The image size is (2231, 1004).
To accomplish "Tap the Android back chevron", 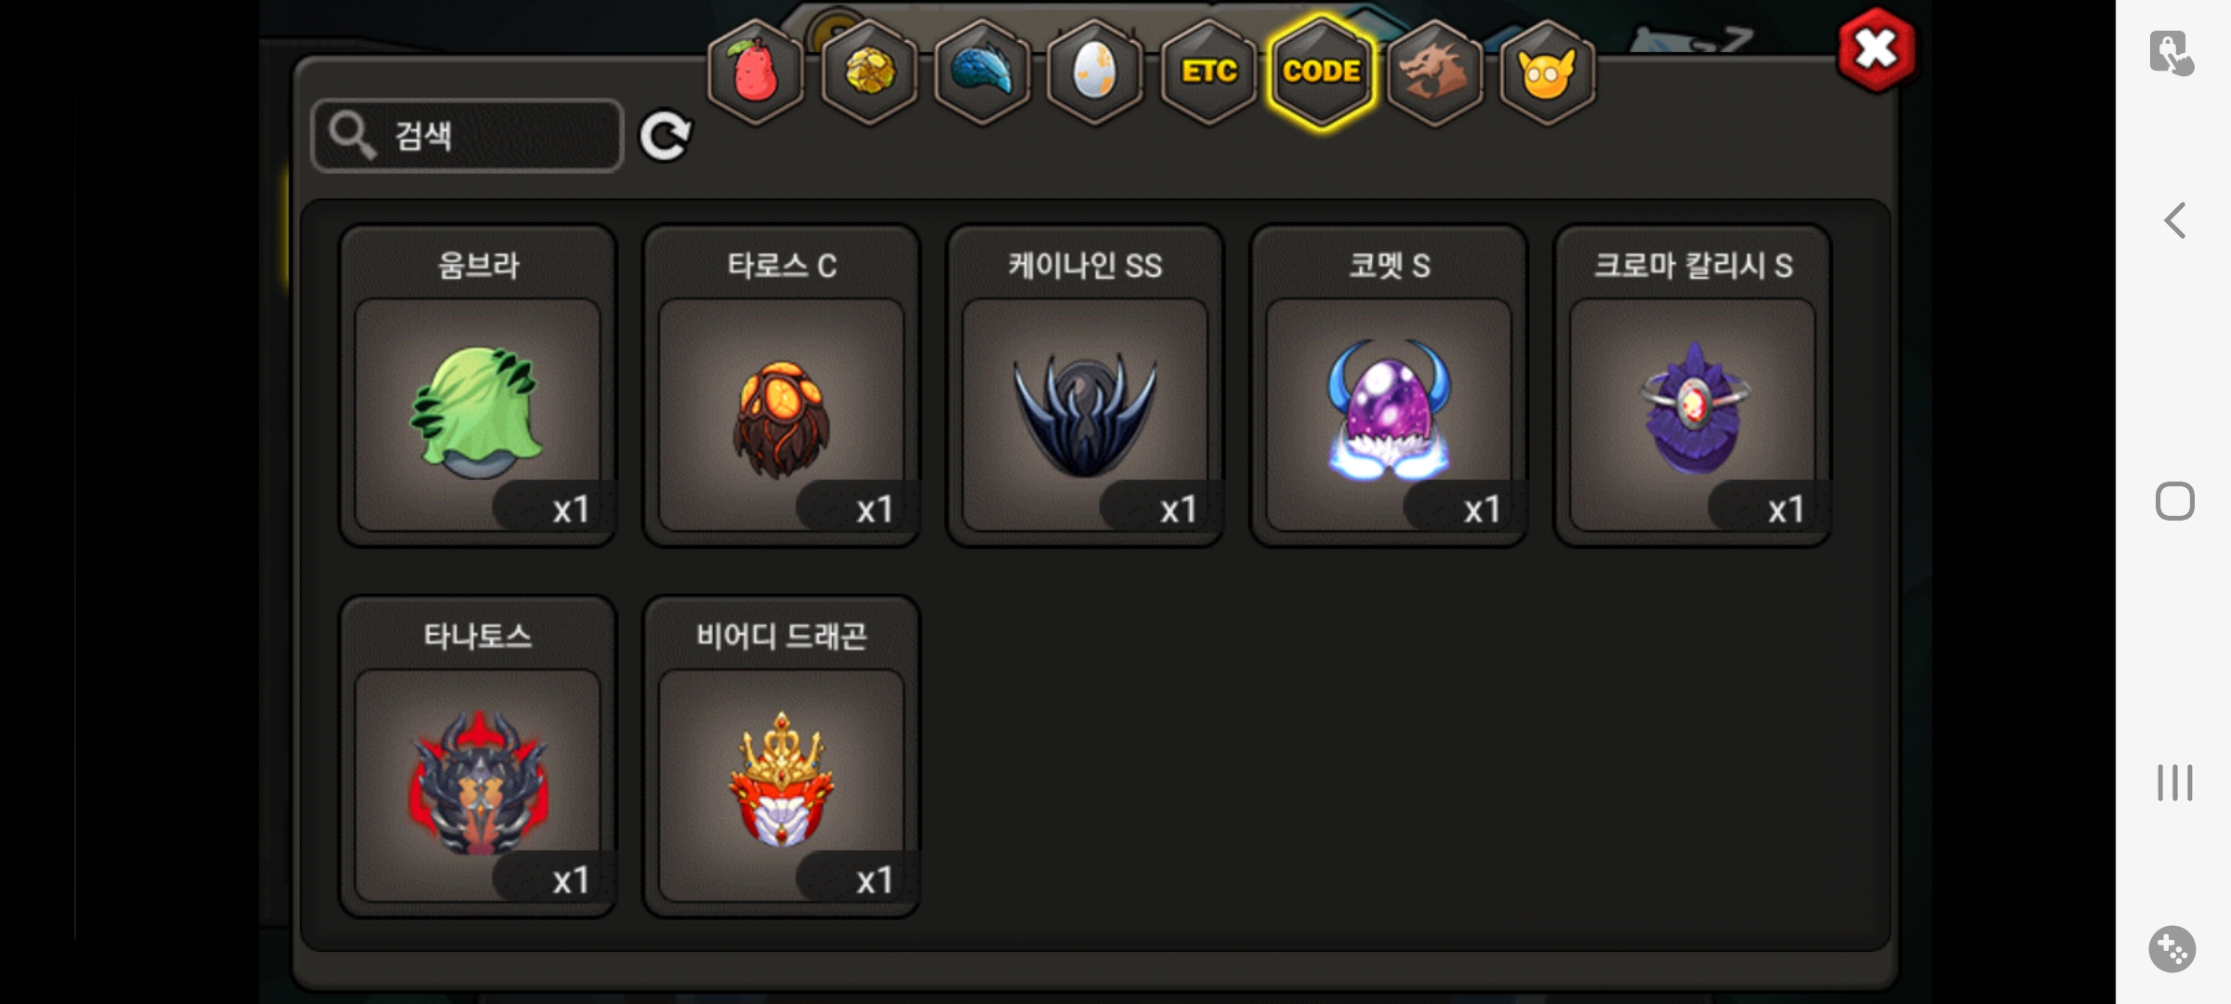I will [x=2174, y=220].
